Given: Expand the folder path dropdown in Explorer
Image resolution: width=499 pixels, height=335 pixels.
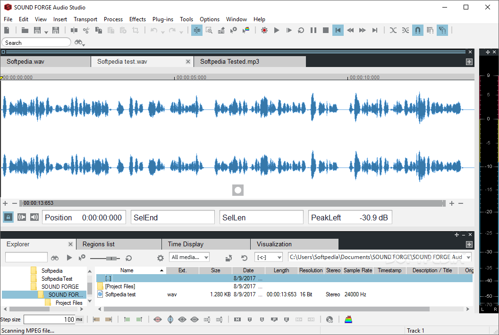Looking at the screenshot, I should [x=468, y=257].
